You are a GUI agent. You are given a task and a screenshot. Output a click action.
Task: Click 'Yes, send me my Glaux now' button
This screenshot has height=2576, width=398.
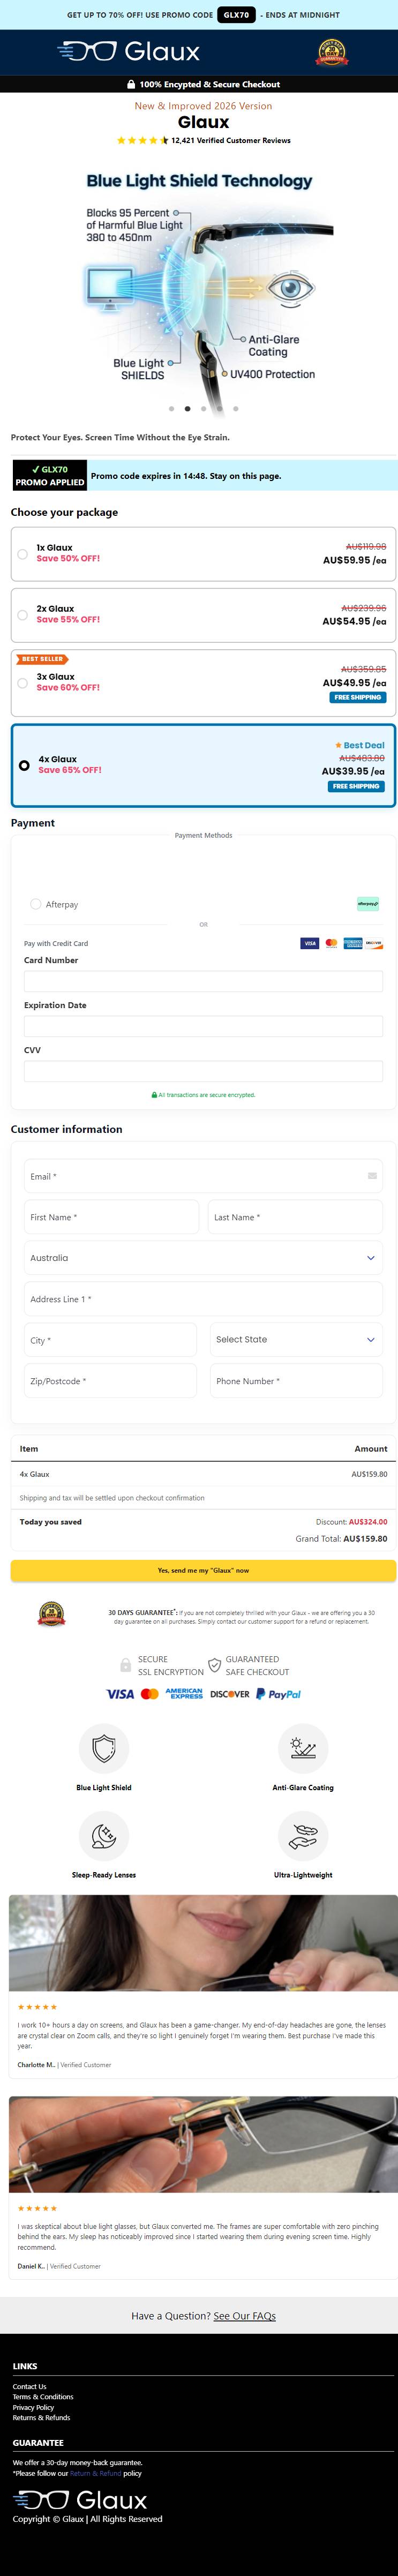click(x=203, y=1570)
